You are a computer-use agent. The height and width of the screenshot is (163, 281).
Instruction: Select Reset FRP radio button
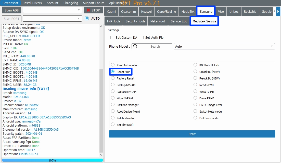click(x=113, y=71)
